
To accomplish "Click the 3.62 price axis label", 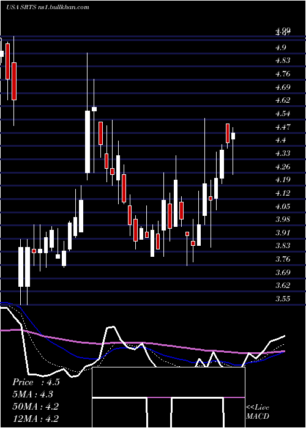I will [283, 286].
